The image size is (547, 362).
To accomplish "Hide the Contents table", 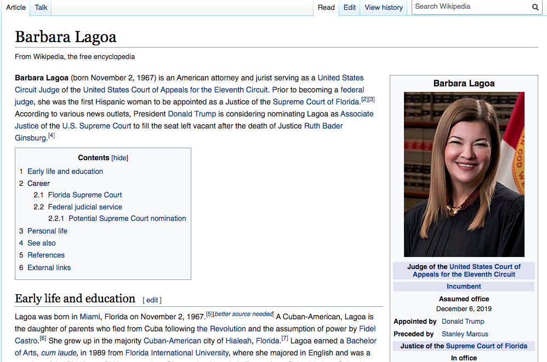I will (119, 158).
